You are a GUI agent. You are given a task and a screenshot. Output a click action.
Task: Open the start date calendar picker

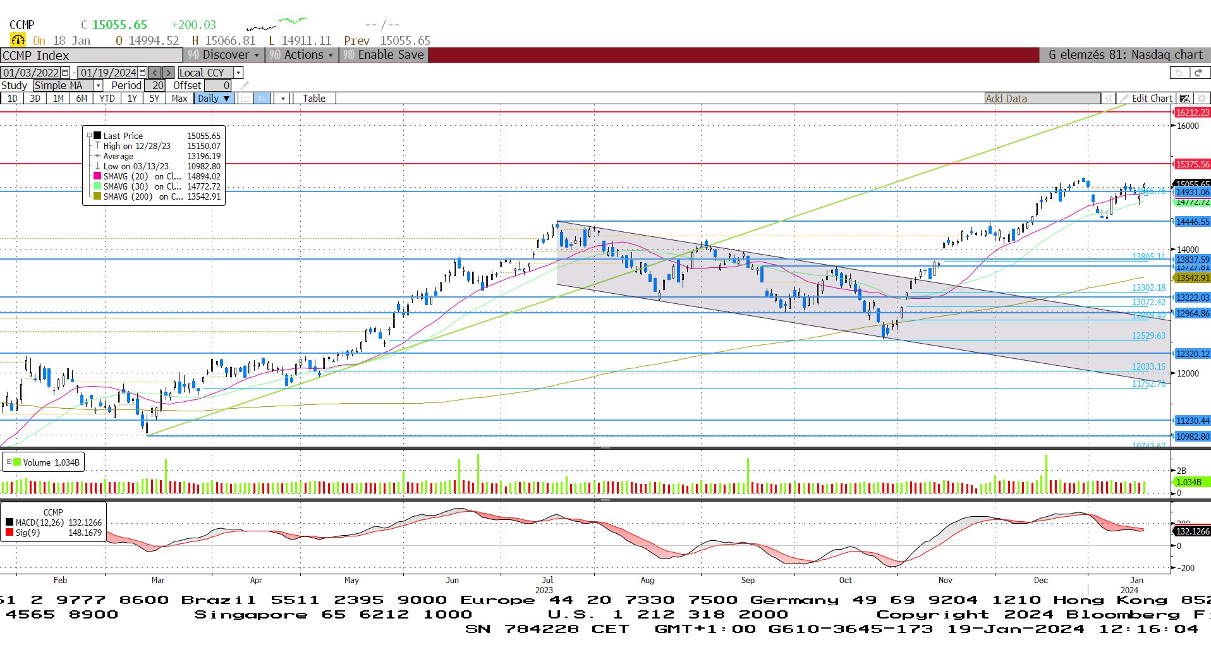pos(65,73)
